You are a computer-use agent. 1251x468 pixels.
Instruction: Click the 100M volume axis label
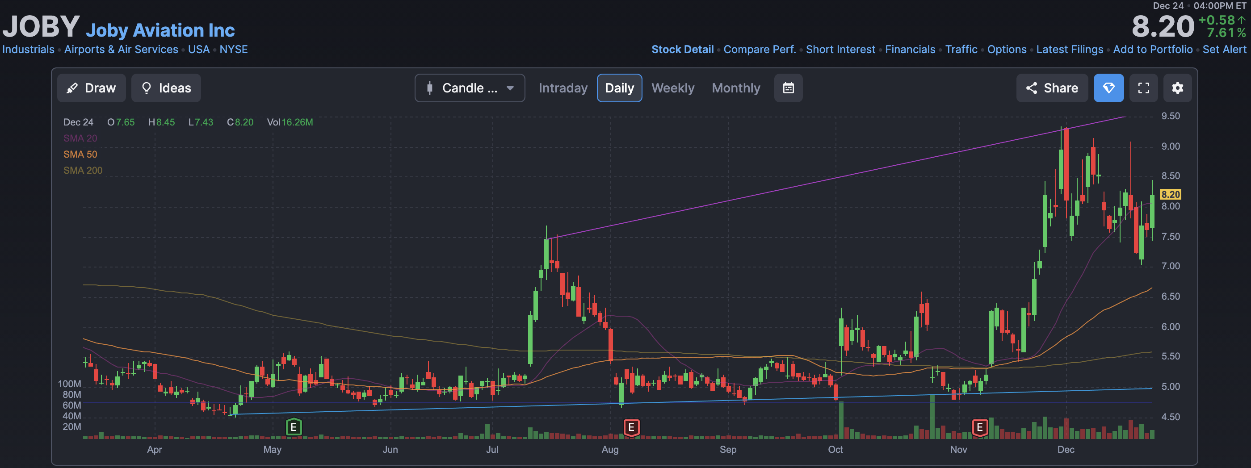pyautogui.click(x=69, y=384)
